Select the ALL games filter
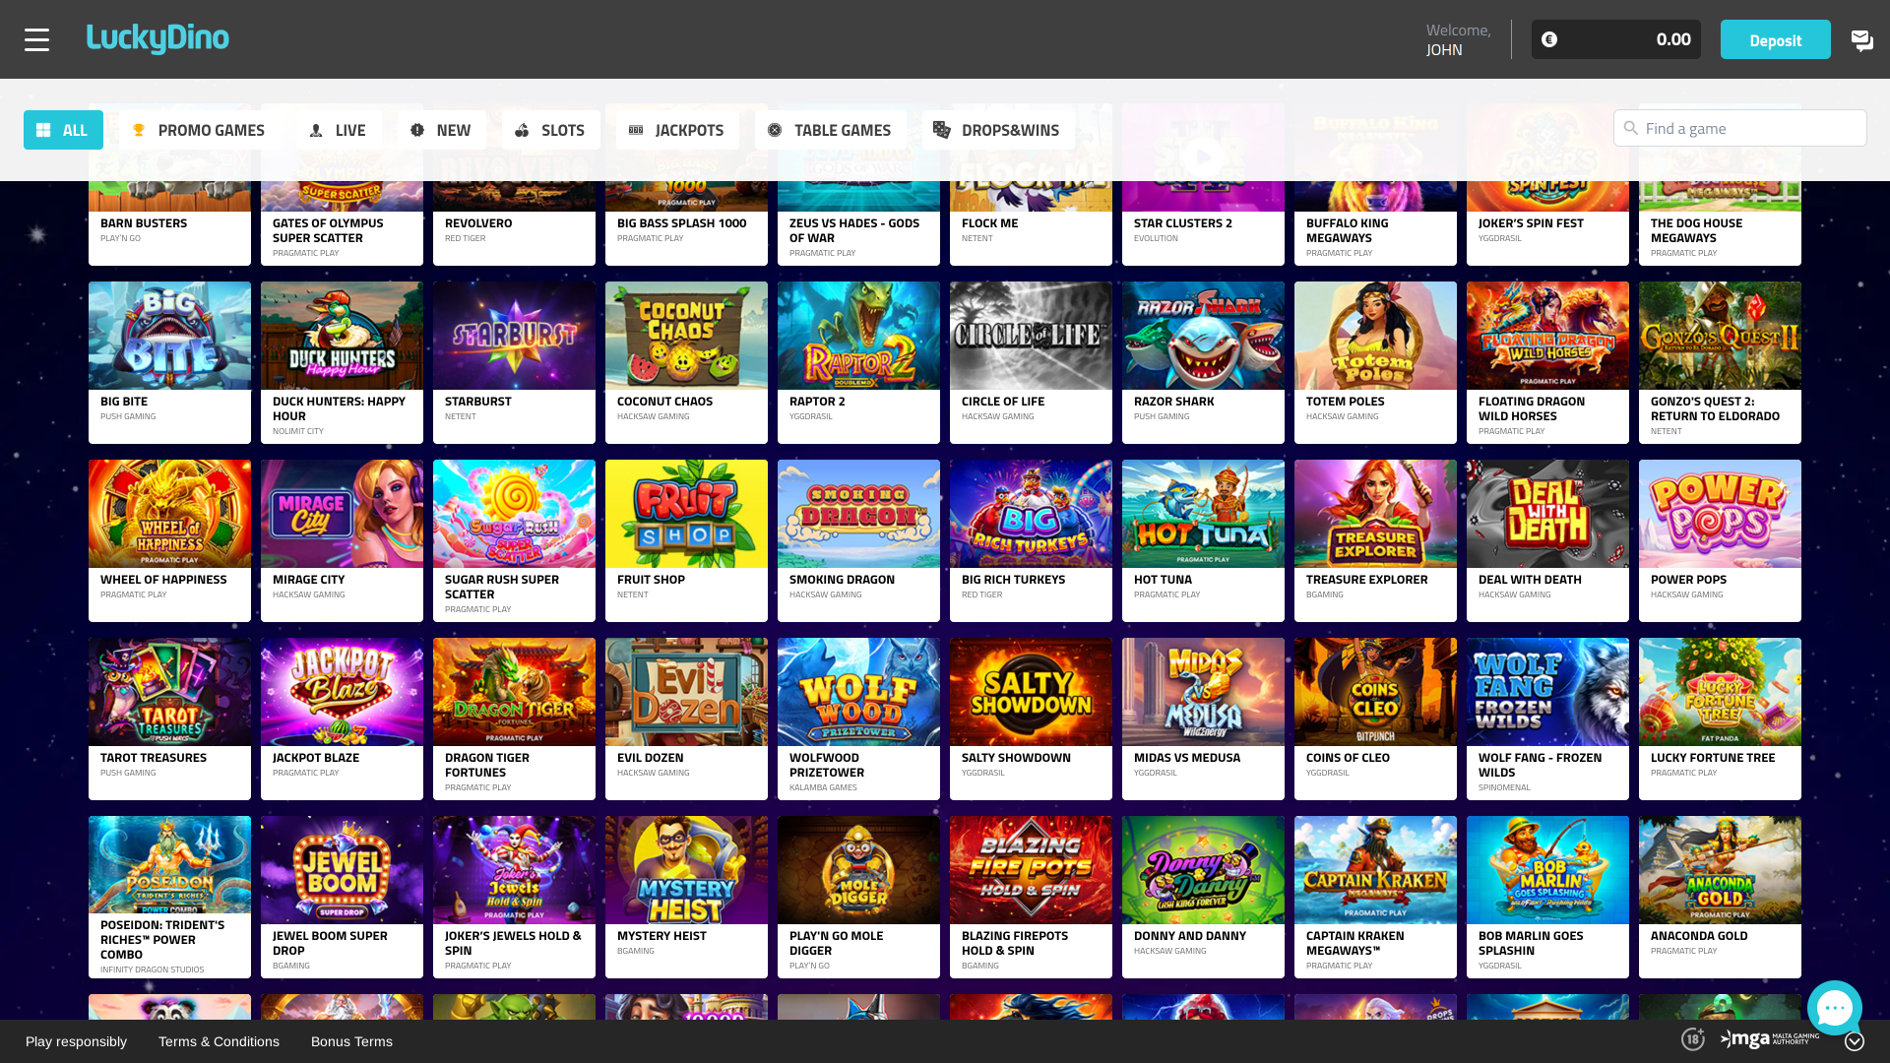The width and height of the screenshot is (1890, 1063). [x=63, y=129]
